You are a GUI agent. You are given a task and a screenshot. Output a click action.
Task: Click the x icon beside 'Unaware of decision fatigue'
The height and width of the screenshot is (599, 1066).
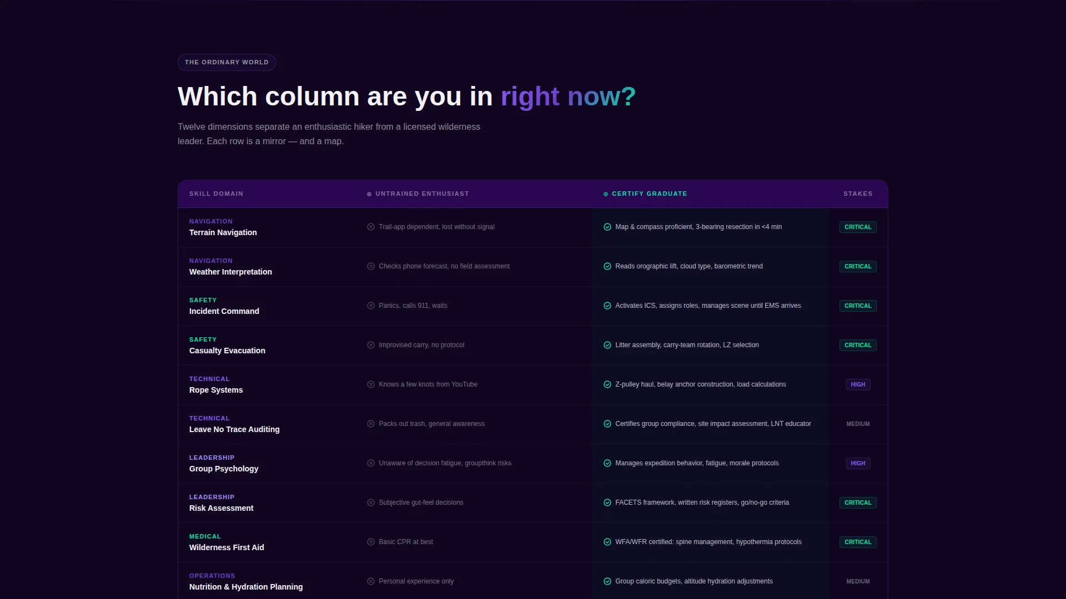point(371,463)
